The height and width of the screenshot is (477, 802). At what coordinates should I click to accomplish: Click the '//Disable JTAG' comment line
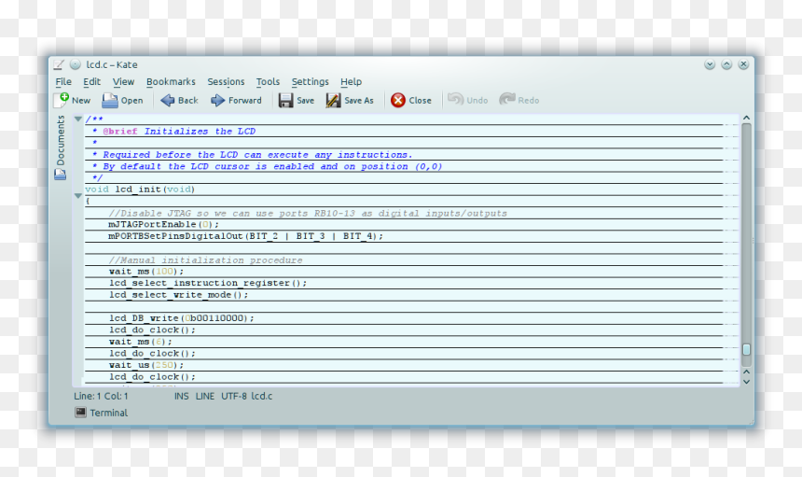[308, 213]
